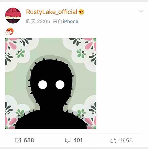Tap the gold crown membership badge

(81, 12)
